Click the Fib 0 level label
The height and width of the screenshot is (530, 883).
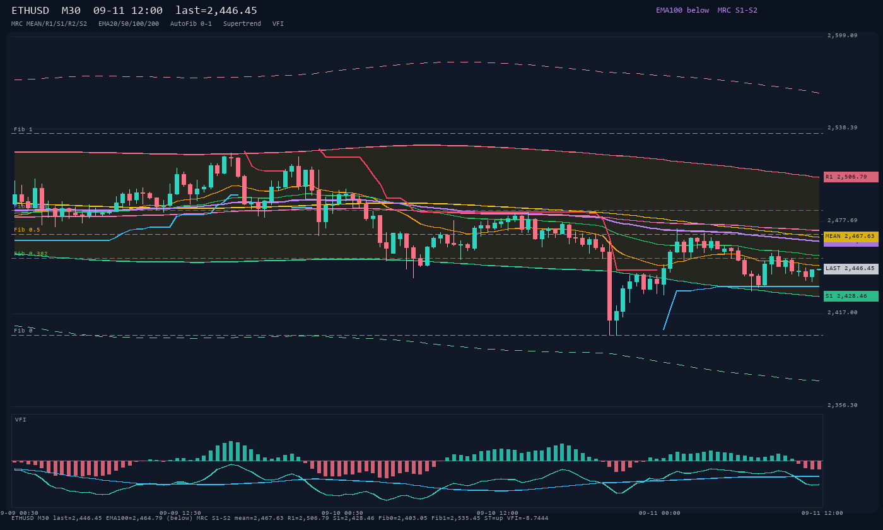pyautogui.click(x=23, y=331)
